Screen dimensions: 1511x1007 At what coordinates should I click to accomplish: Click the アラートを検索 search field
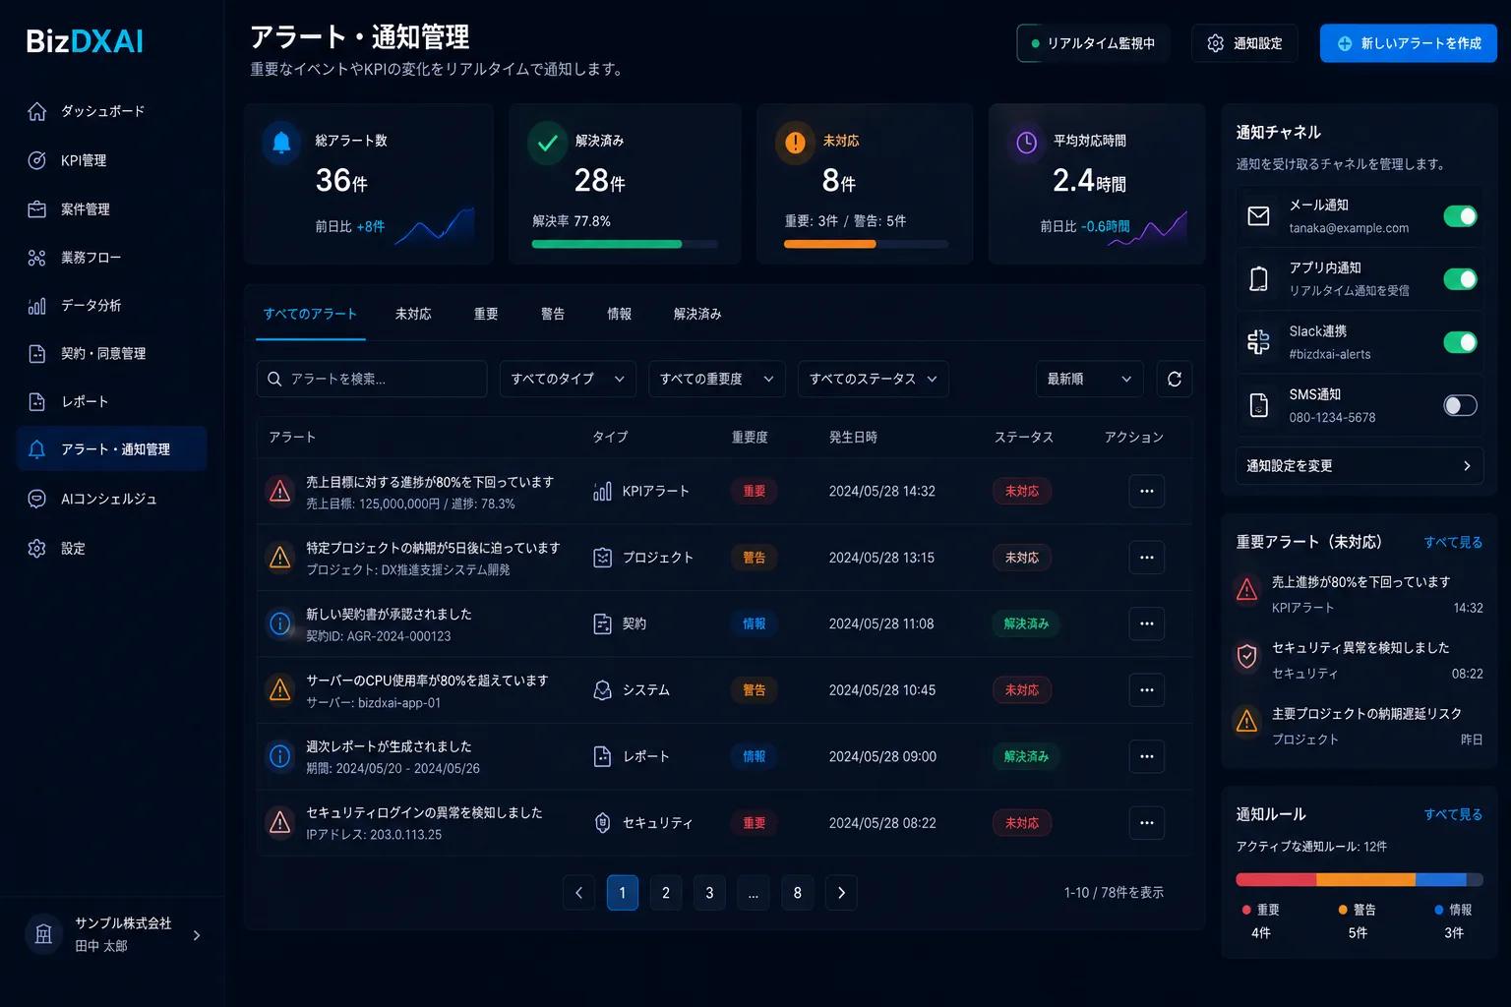[372, 379]
